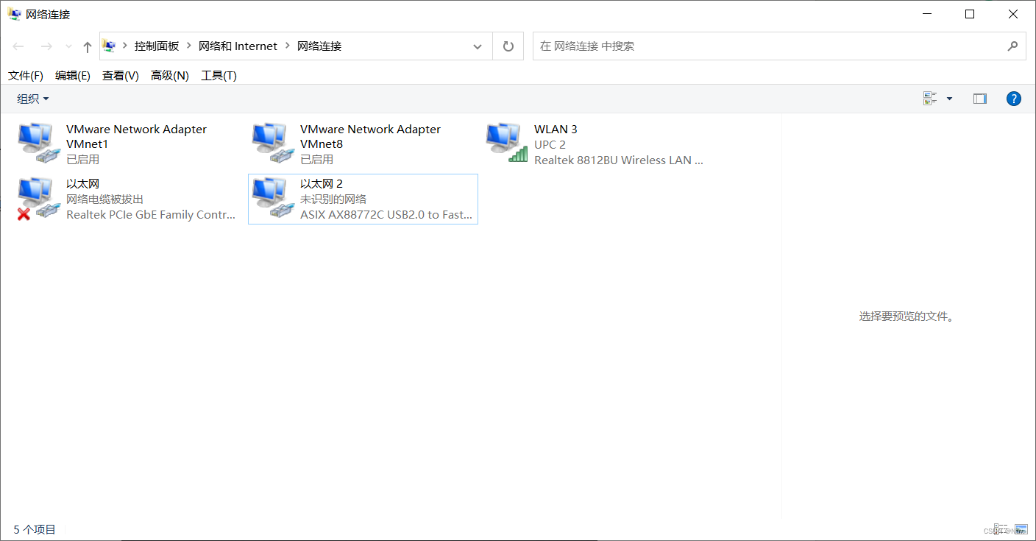Expand the address bar history dropdown
Viewport: 1036px width, 541px height.
[478, 46]
